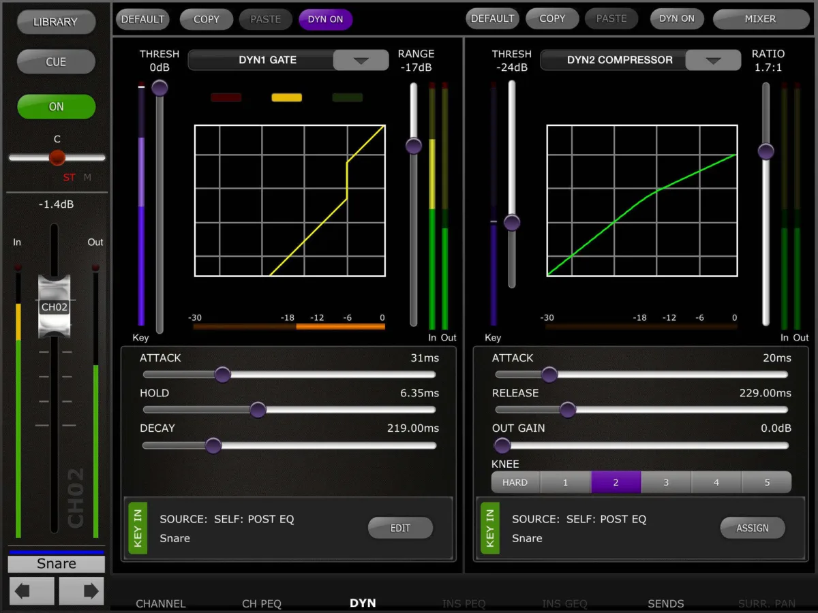Select knee setting 5

pos(767,482)
